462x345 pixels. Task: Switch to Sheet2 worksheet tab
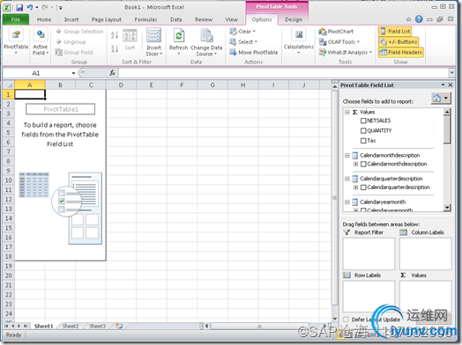(x=71, y=326)
